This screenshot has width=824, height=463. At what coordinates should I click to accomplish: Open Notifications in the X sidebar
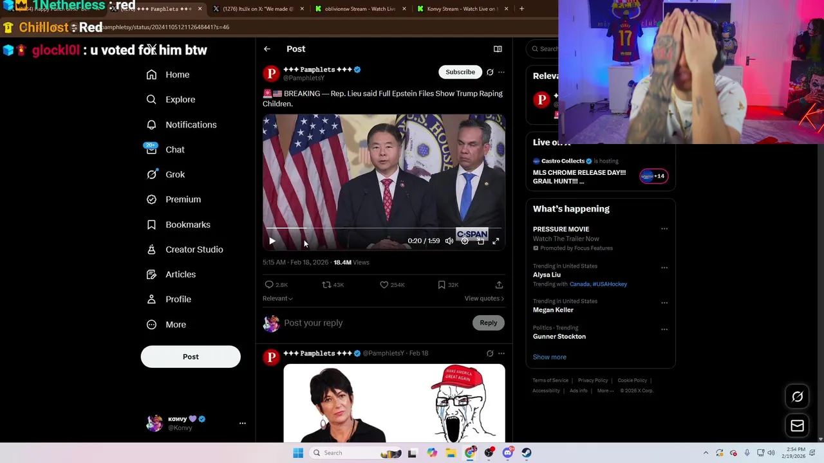click(182, 125)
